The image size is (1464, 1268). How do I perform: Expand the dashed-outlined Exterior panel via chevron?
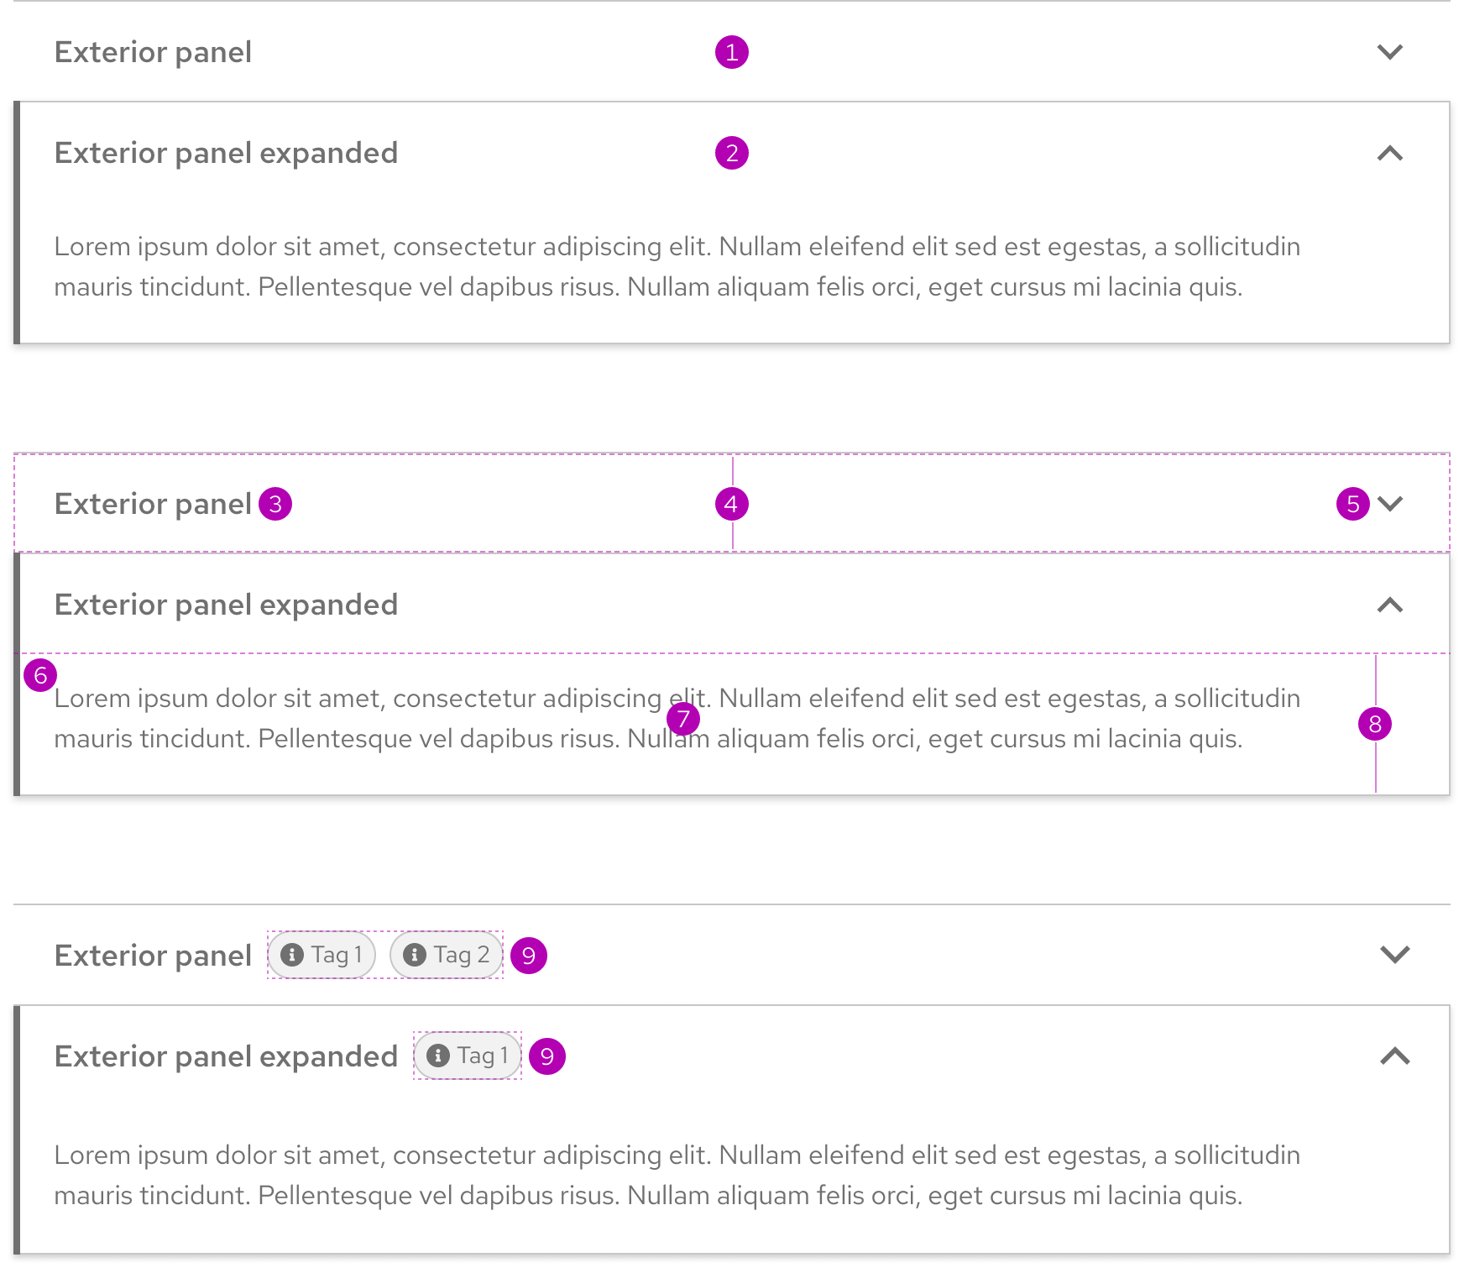point(1390,504)
